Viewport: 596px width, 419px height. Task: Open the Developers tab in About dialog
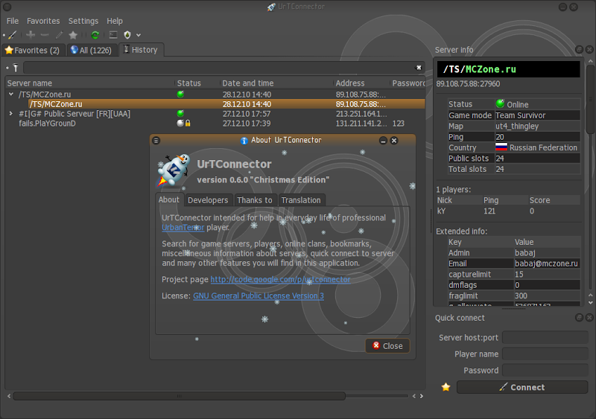tap(208, 200)
